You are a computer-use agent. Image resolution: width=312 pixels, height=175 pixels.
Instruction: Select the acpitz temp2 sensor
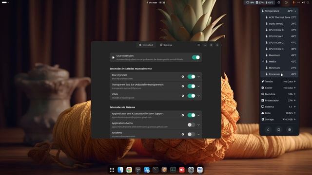click(279, 24)
